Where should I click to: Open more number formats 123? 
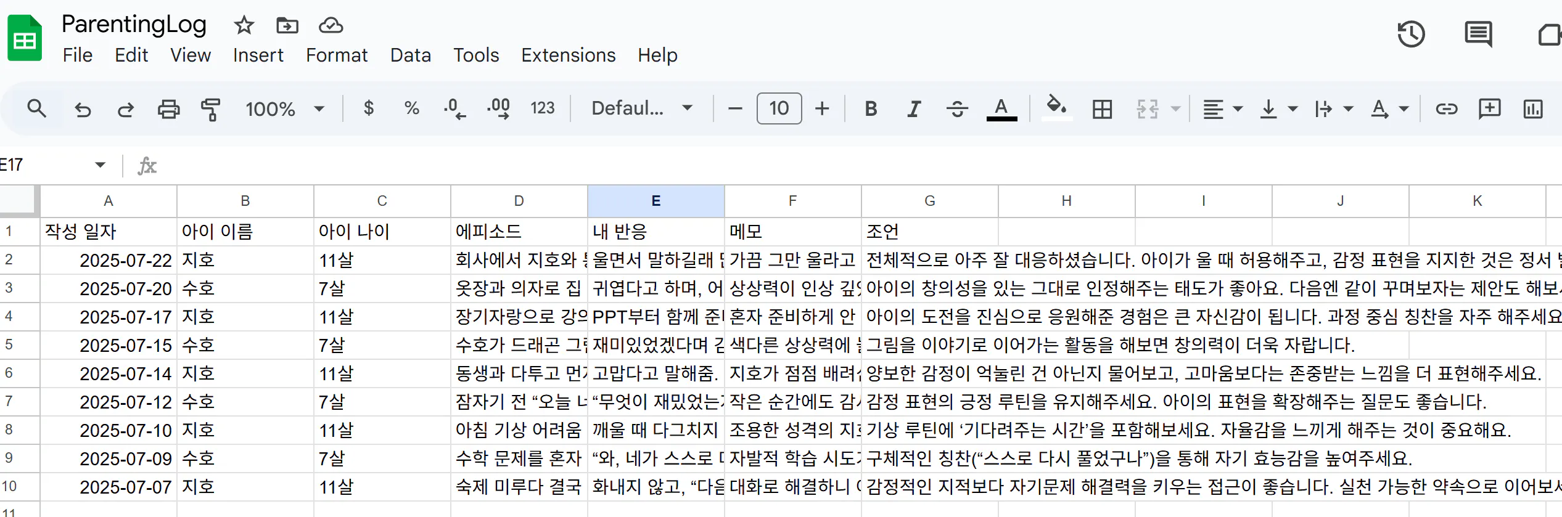(x=543, y=108)
